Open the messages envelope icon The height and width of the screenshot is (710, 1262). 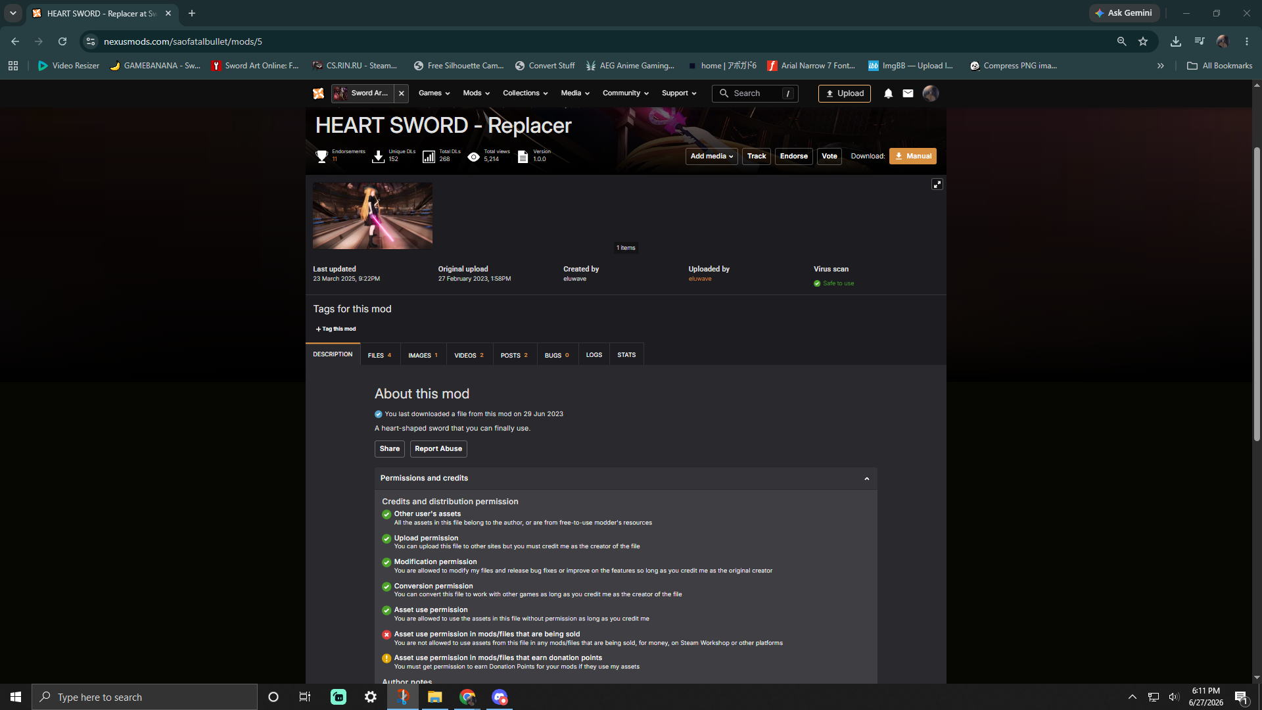(x=908, y=93)
